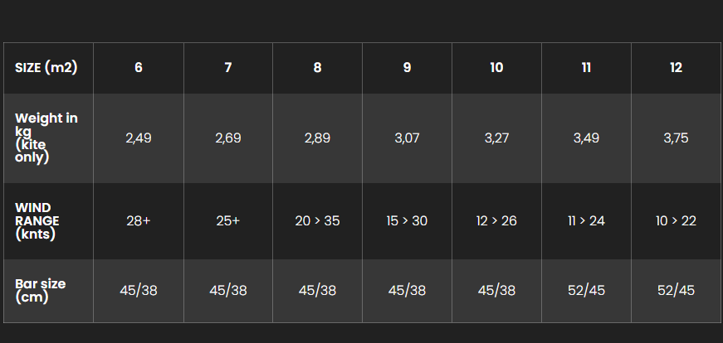The width and height of the screenshot is (723, 343).
Task: Select the size 6 column header
Action: point(139,68)
